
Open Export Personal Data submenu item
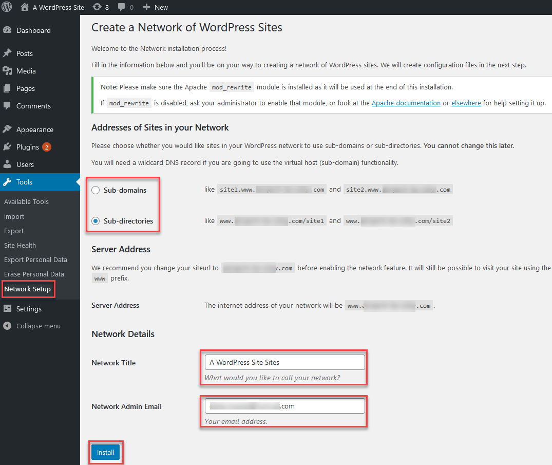point(35,259)
